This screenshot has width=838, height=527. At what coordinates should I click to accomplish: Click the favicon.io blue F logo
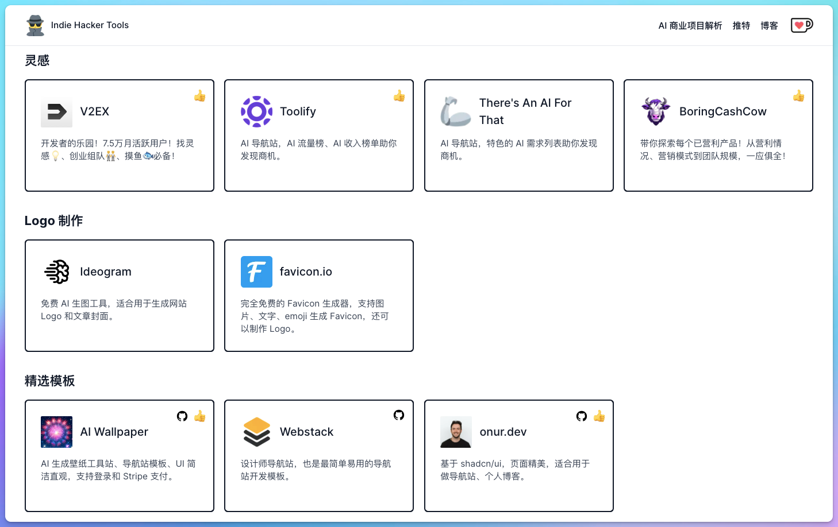click(256, 272)
